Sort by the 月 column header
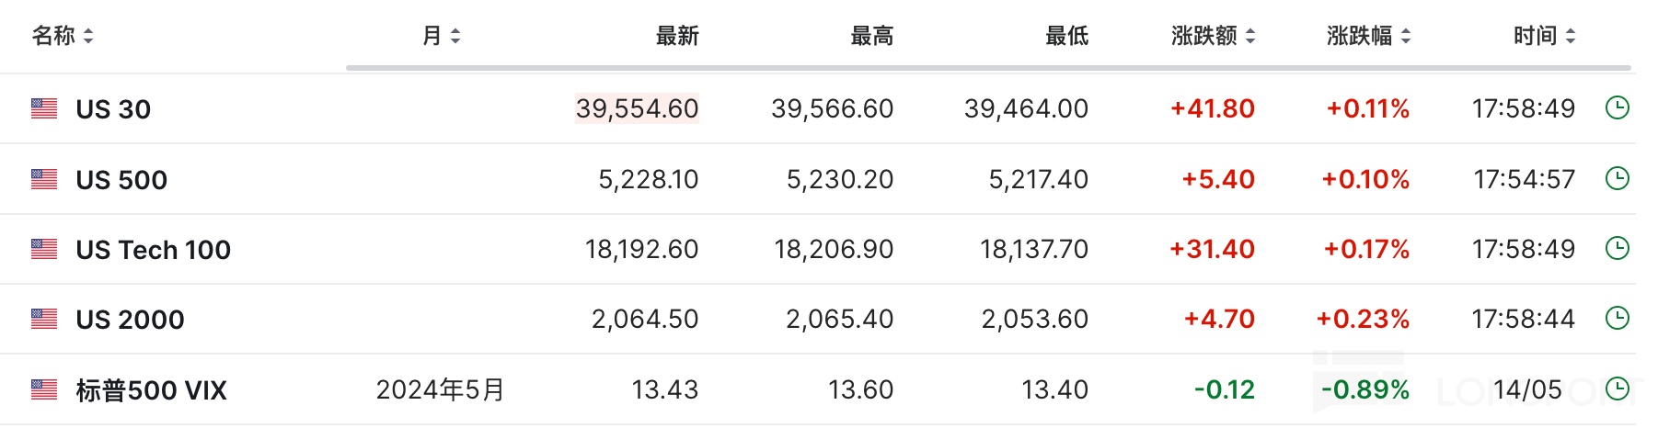Viewport: 1658px width, 428px height. click(441, 36)
